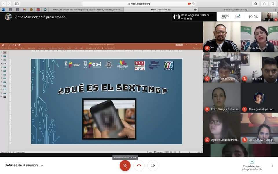Open Safari's share button
The width and height of the screenshot is (278, 174).
(x=264, y=3)
